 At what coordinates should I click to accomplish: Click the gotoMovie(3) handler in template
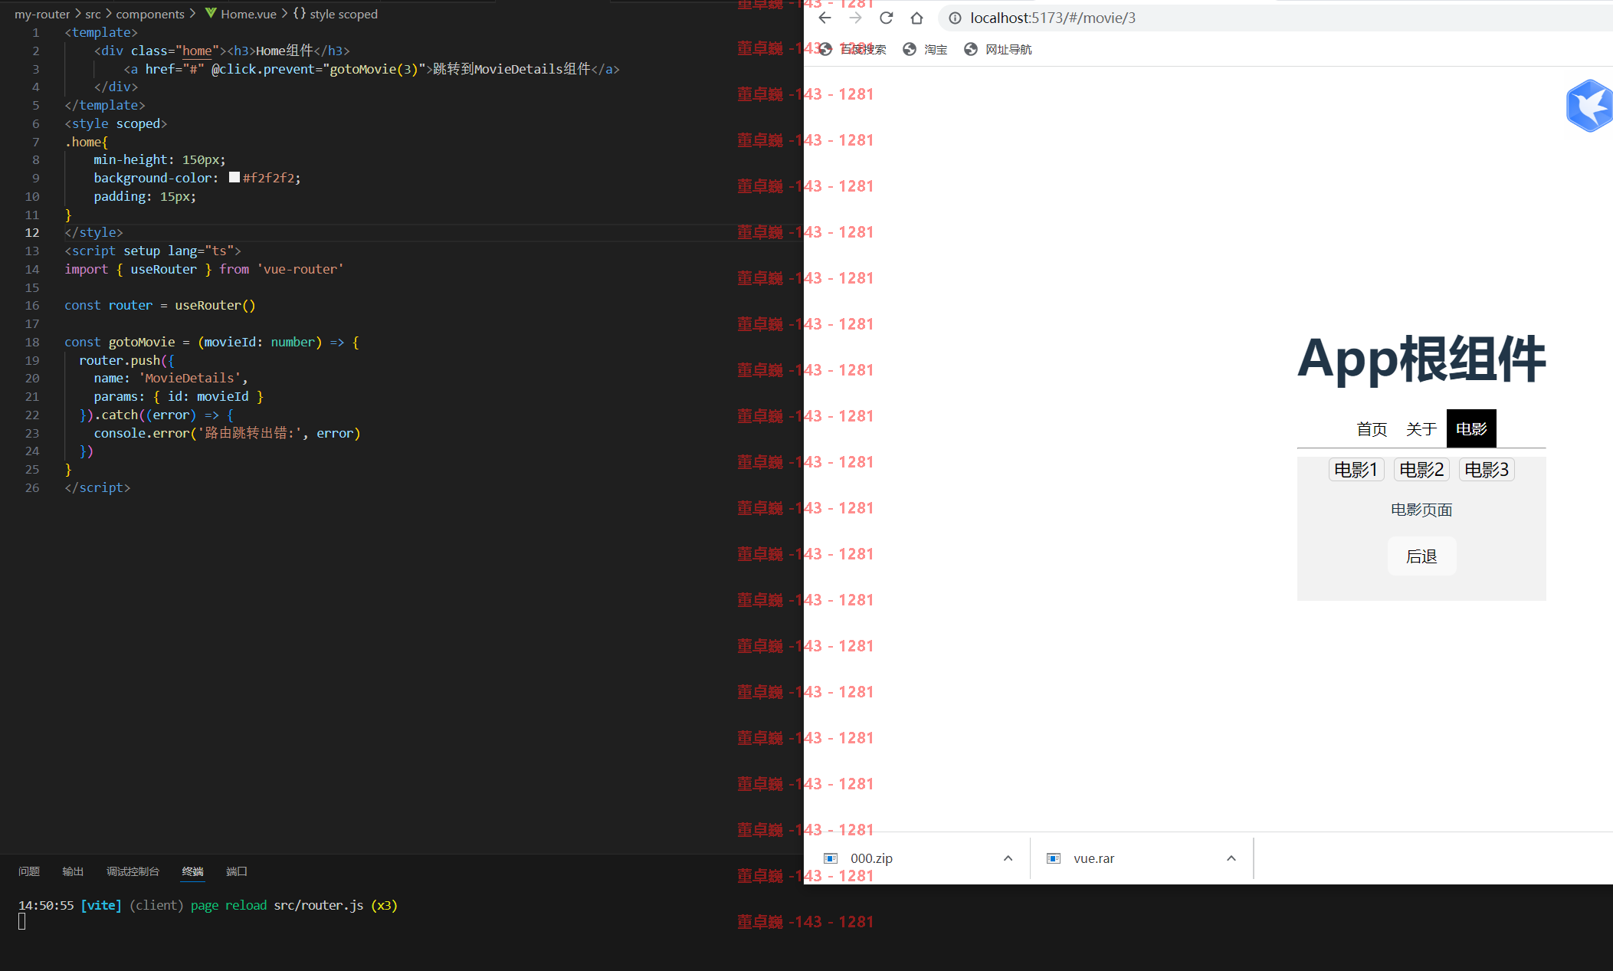(374, 69)
